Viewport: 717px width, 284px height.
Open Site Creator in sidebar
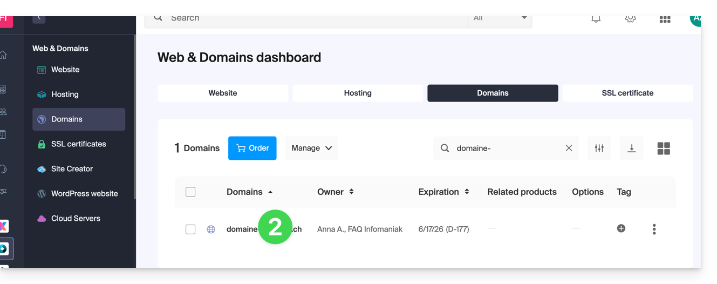click(x=72, y=168)
